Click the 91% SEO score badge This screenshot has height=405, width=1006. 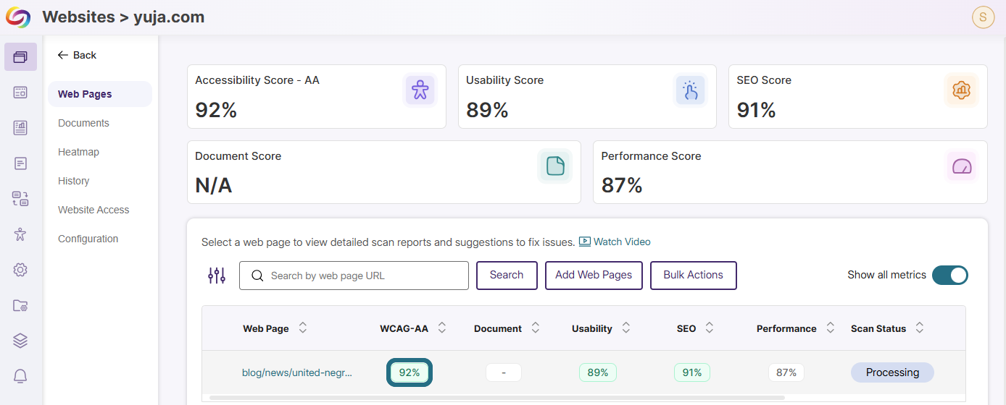692,372
